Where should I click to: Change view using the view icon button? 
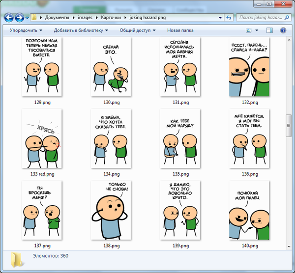coord(249,30)
